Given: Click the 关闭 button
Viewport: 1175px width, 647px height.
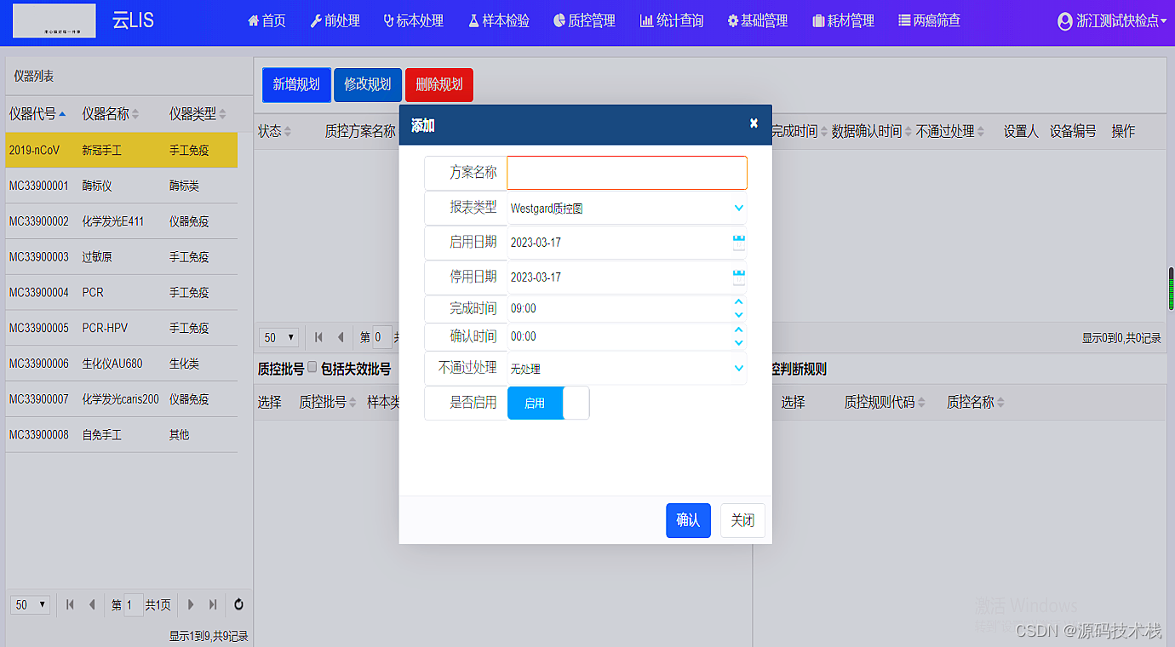Looking at the screenshot, I should [x=742, y=520].
